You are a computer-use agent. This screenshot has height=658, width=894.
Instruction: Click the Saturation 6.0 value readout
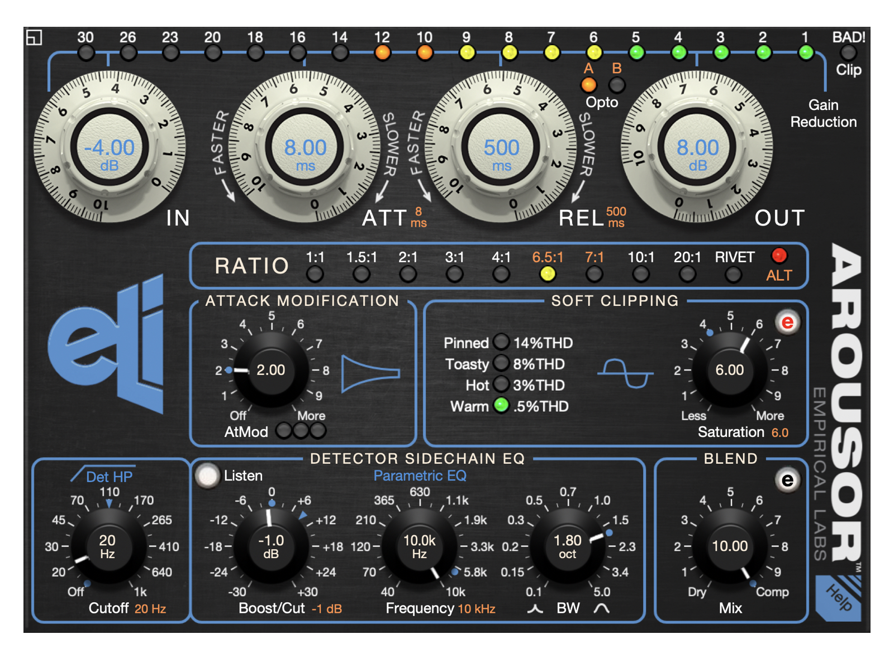(780, 433)
